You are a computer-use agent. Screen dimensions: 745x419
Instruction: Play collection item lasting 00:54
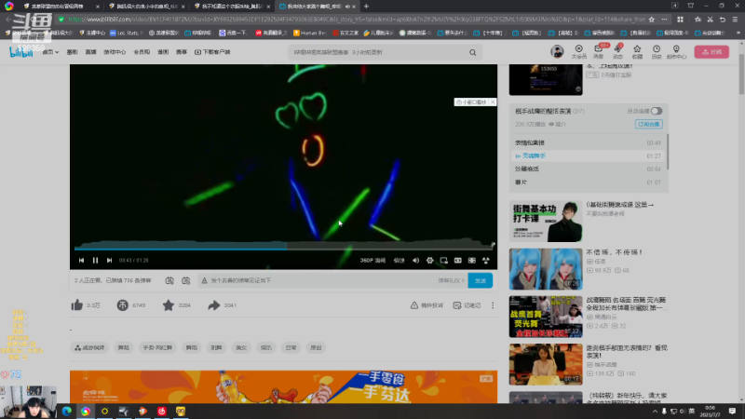click(589, 169)
